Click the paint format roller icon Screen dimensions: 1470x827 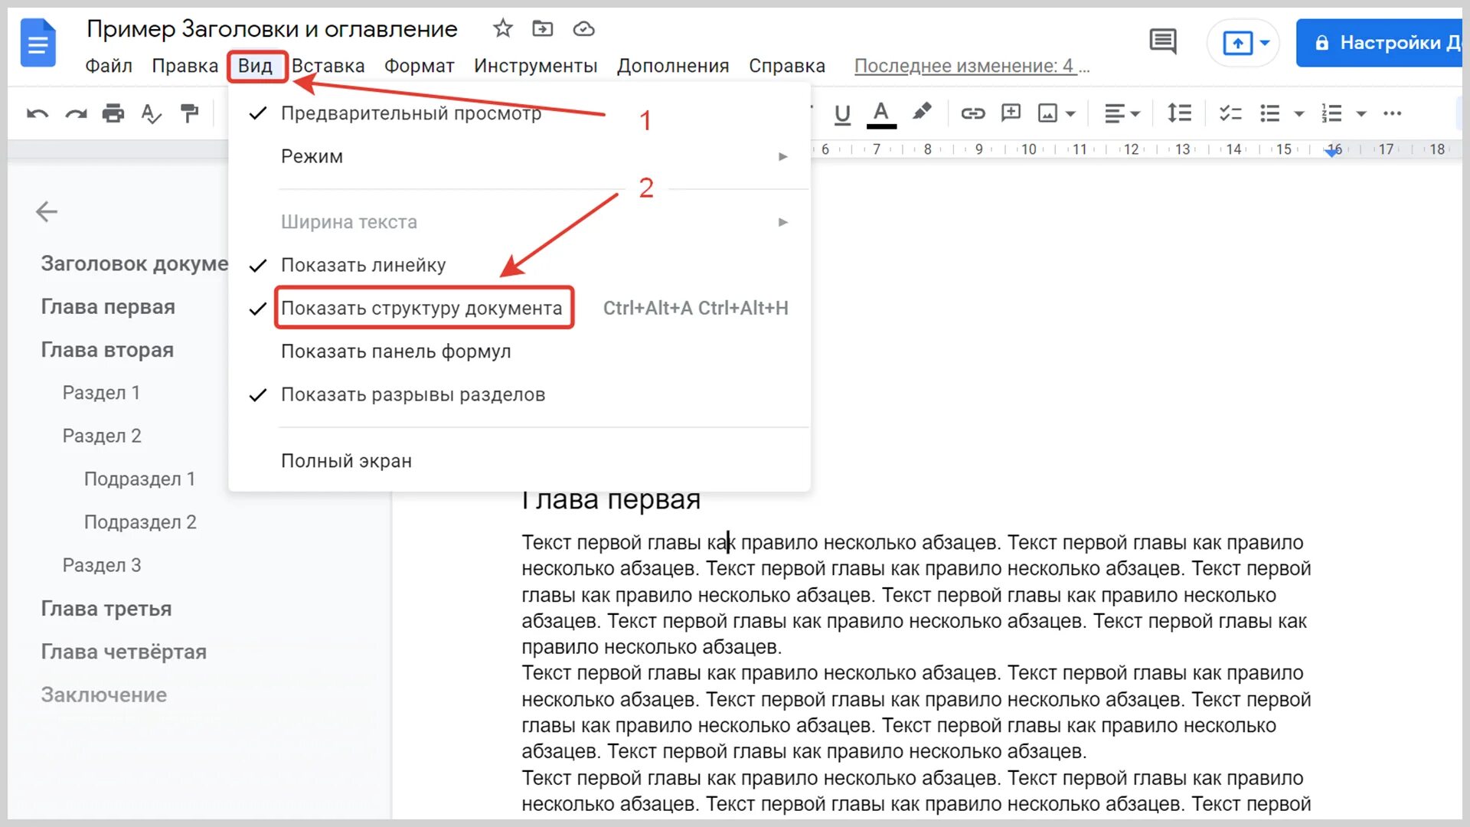point(189,113)
